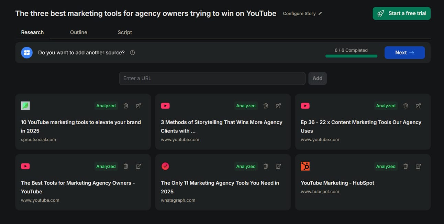Delete the sproutsocial.com source card

(x=126, y=106)
